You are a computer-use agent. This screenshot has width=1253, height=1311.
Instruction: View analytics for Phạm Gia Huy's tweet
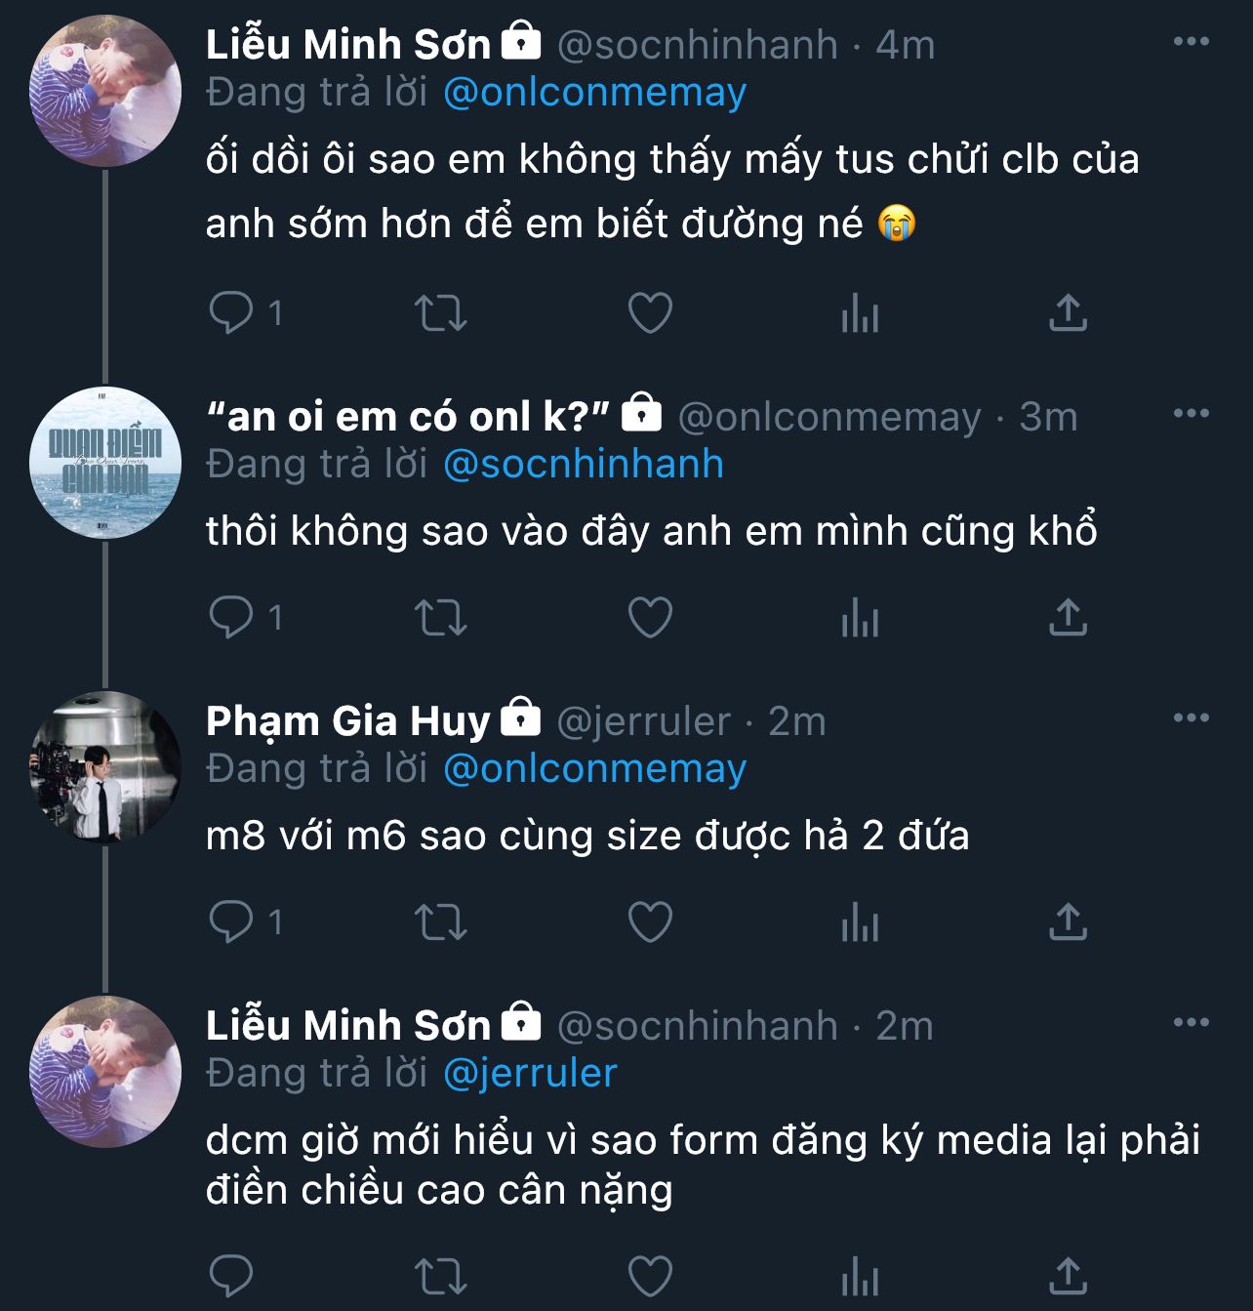click(860, 922)
